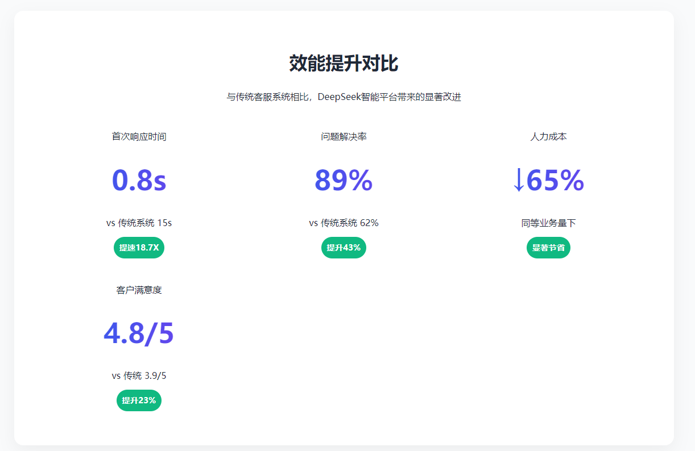Select the 客户满意度 metric label
Viewport: 695px width, 451px height.
pyautogui.click(x=139, y=290)
